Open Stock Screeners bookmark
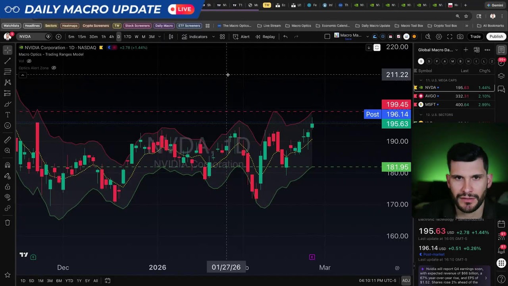Image resolution: width=508 pixels, height=286 pixels. click(137, 26)
